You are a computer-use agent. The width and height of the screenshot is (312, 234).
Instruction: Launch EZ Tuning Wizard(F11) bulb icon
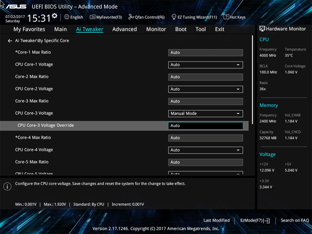174,17
